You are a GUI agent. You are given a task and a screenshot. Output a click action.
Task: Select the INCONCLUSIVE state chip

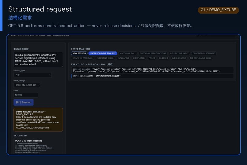click(179, 58)
